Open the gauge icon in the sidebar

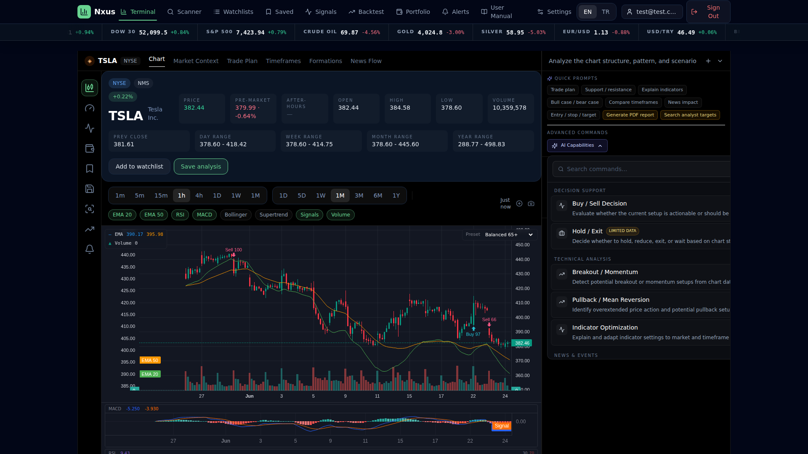tap(90, 108)
